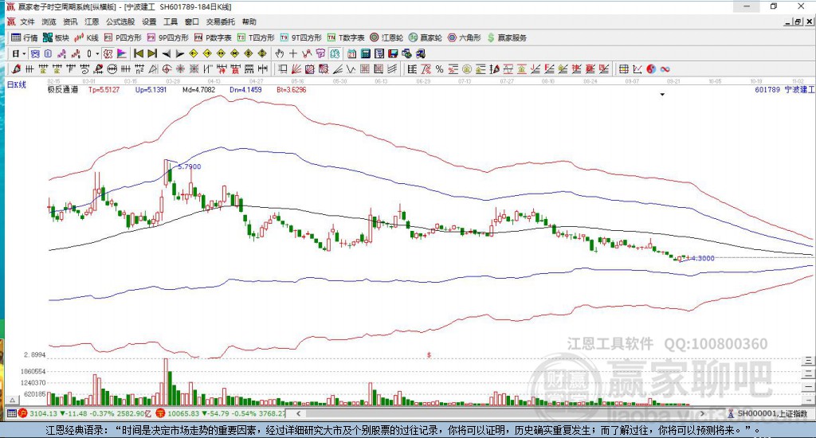816x438 pixels.
Task: Click the 日K线 label at chart corner
Action: [x=17, y=84]
